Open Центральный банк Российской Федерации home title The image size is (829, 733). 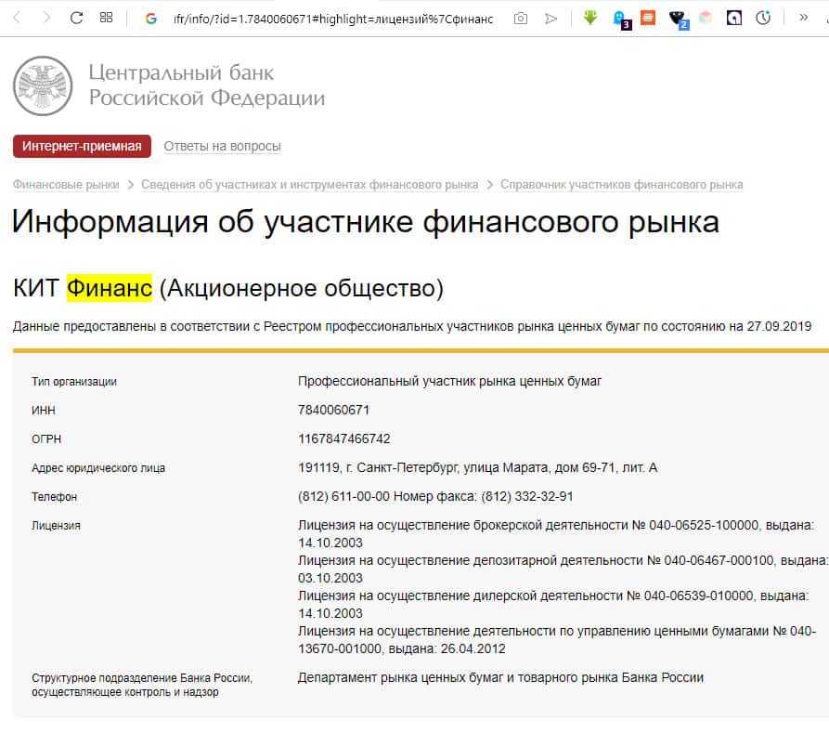pyautogui.click(x=207, y=85)
